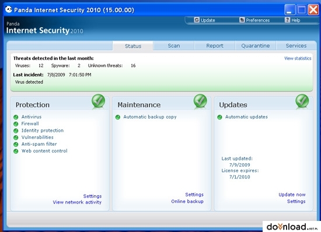Click the Help question mark icon

[287, 20]
